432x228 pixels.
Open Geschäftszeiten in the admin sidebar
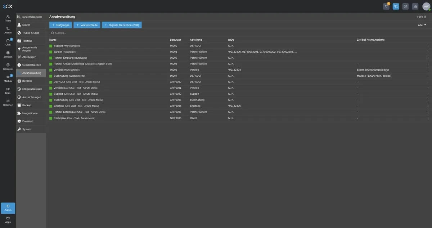point(31,65)
